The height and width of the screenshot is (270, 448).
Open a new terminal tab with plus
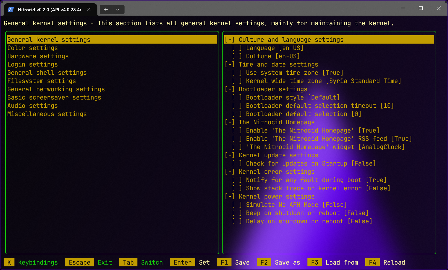[106, 10]
